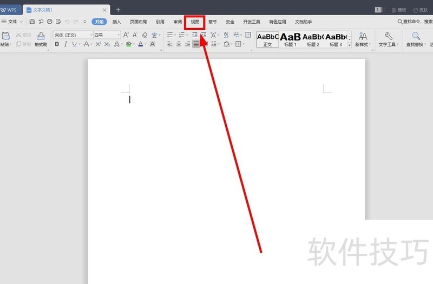The height and width of the screenshot is (284, 433).
Task: Click the WPS home logo tab
Action: [9, 10]
